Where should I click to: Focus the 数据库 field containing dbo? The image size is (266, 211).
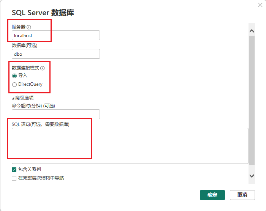(x=56, y=54)
